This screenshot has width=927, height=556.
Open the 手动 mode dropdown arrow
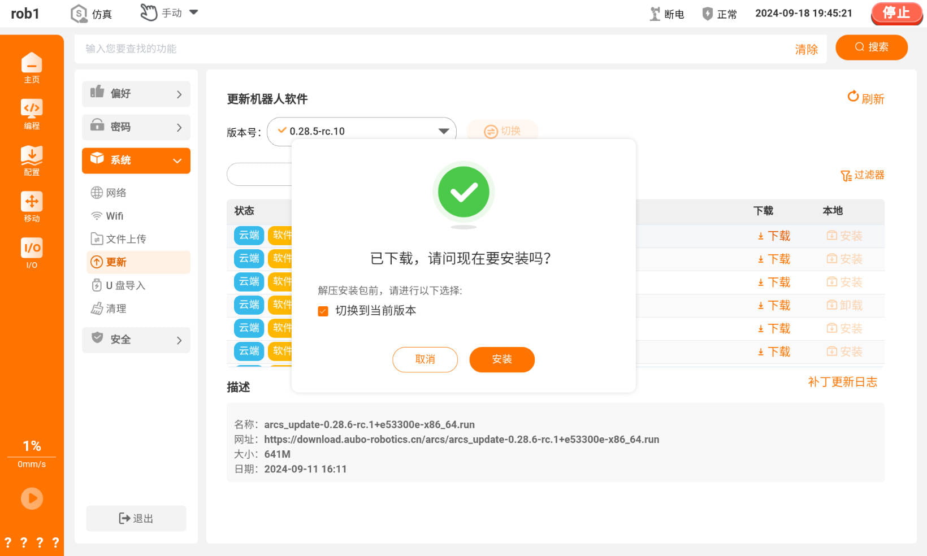pyautogui.click(x=194, y=12)
